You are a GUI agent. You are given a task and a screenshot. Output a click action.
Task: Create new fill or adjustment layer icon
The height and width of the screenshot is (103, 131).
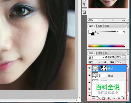[109, 98]
